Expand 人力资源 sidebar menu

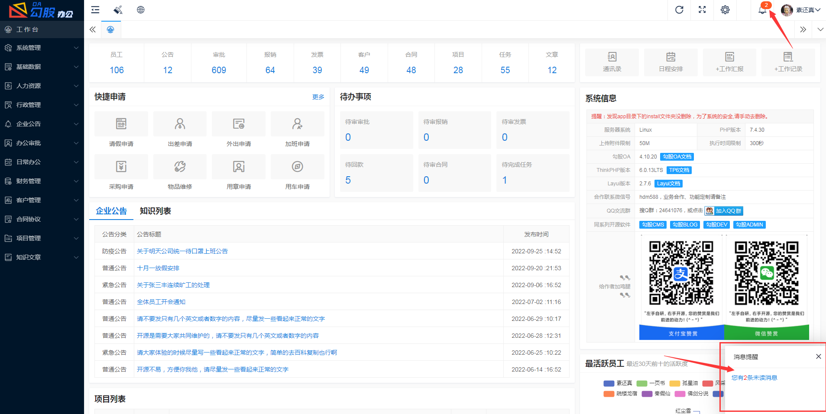(42, 86)
